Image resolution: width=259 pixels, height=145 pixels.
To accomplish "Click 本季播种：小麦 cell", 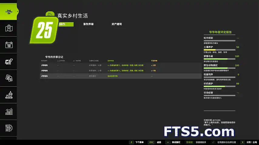I will pos(95,71).
